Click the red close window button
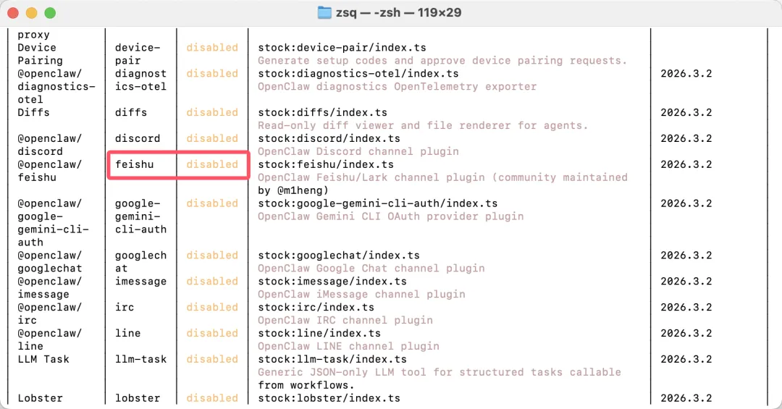Screen dimensions: 782x409 point(13,13)
